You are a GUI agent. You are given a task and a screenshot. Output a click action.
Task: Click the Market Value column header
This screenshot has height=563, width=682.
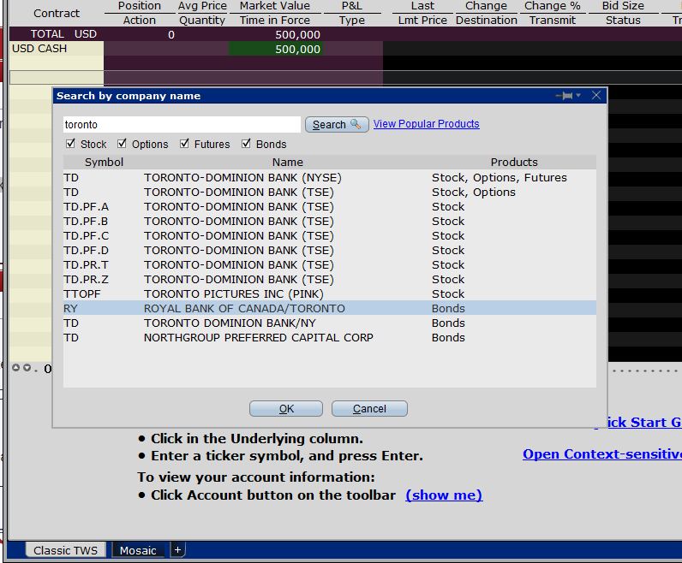275,6
